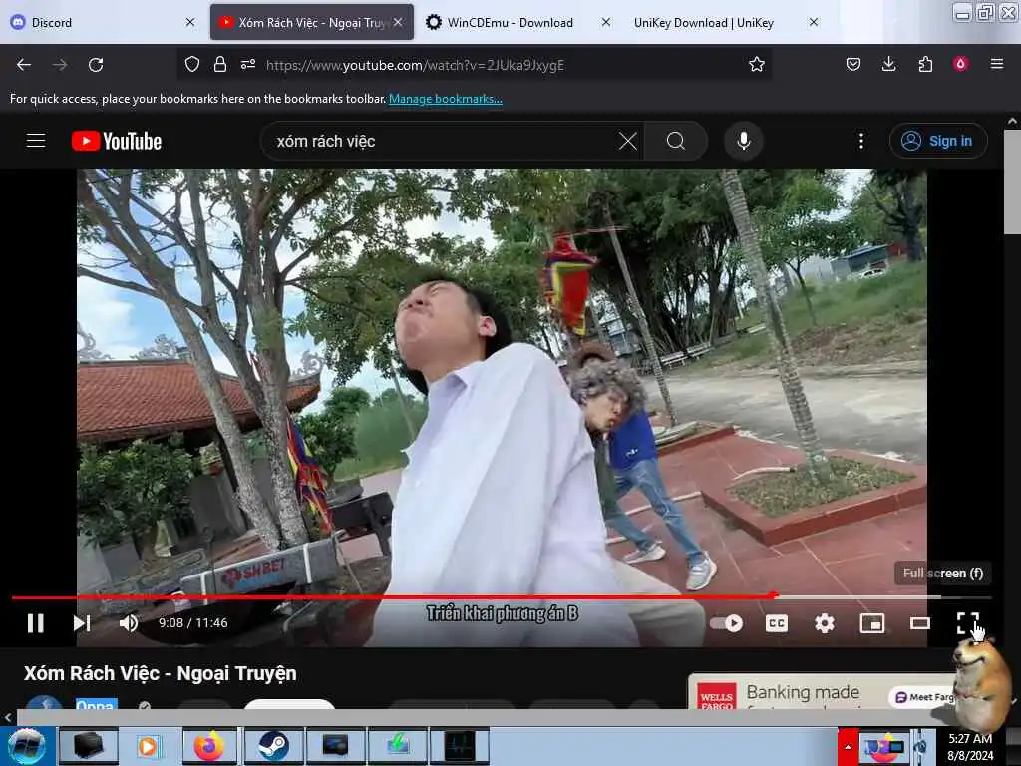This screenshot has width=1021, height=766.
Task: Skip to the next video
Action: [82, 623]
